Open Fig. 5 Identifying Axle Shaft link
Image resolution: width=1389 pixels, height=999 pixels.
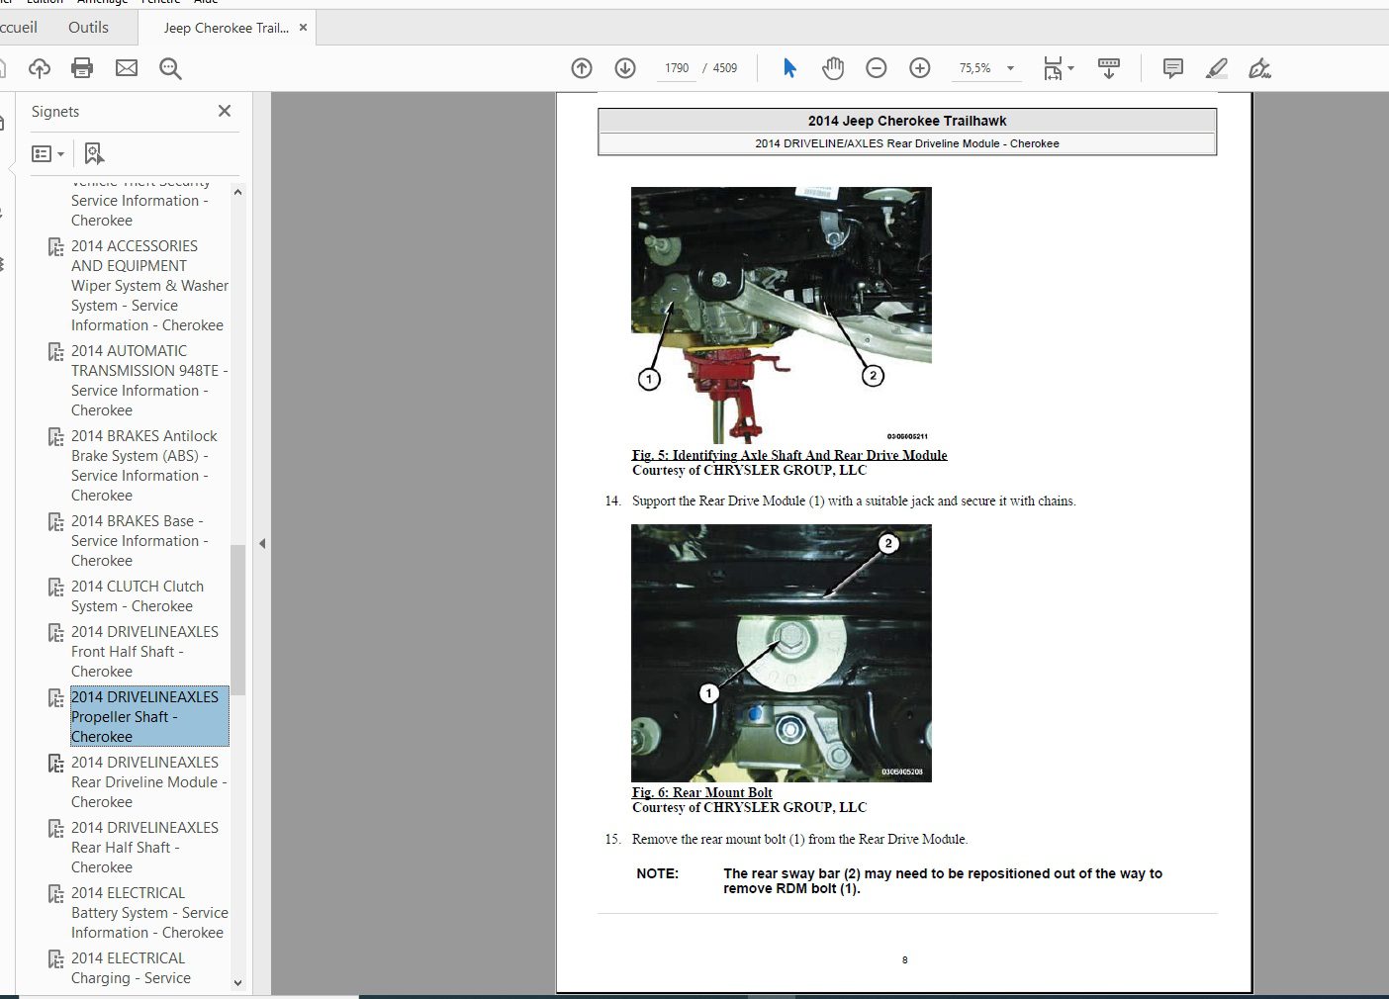click(789, 455)
